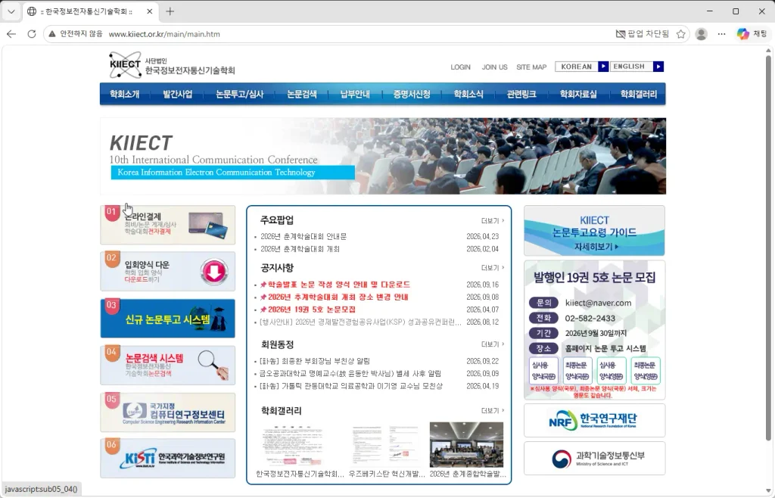Screen dimensions: 775x498
Task: Click the not-secure warning icon in address bar
Action: (x=52, y=33)
